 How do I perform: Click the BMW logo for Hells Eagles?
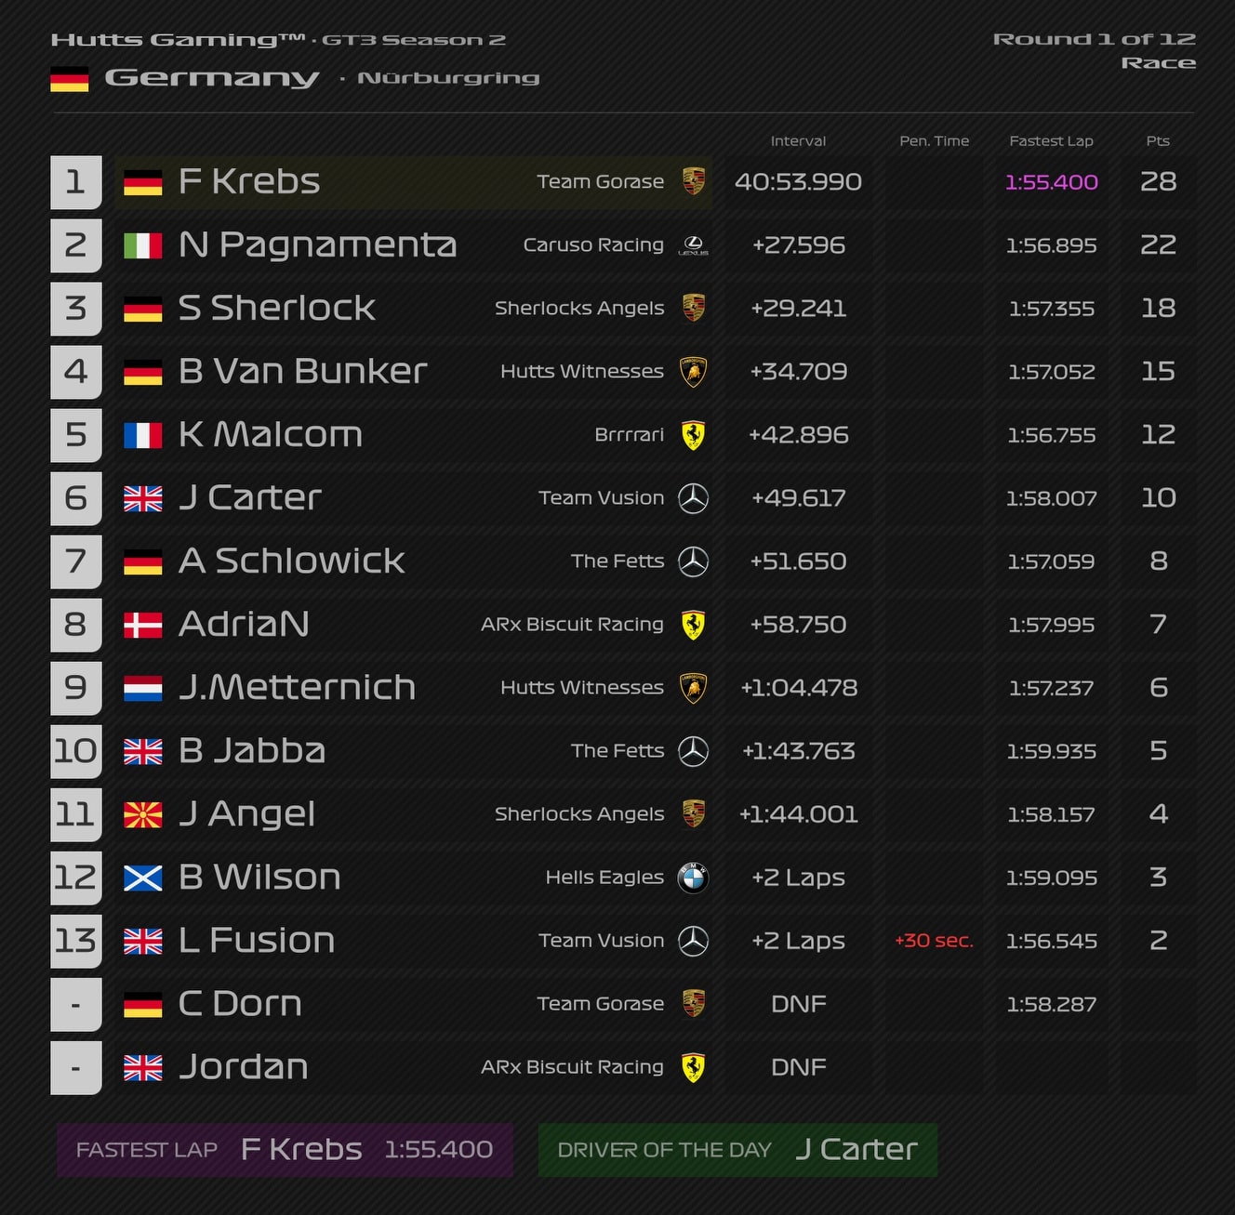point(693,877)
